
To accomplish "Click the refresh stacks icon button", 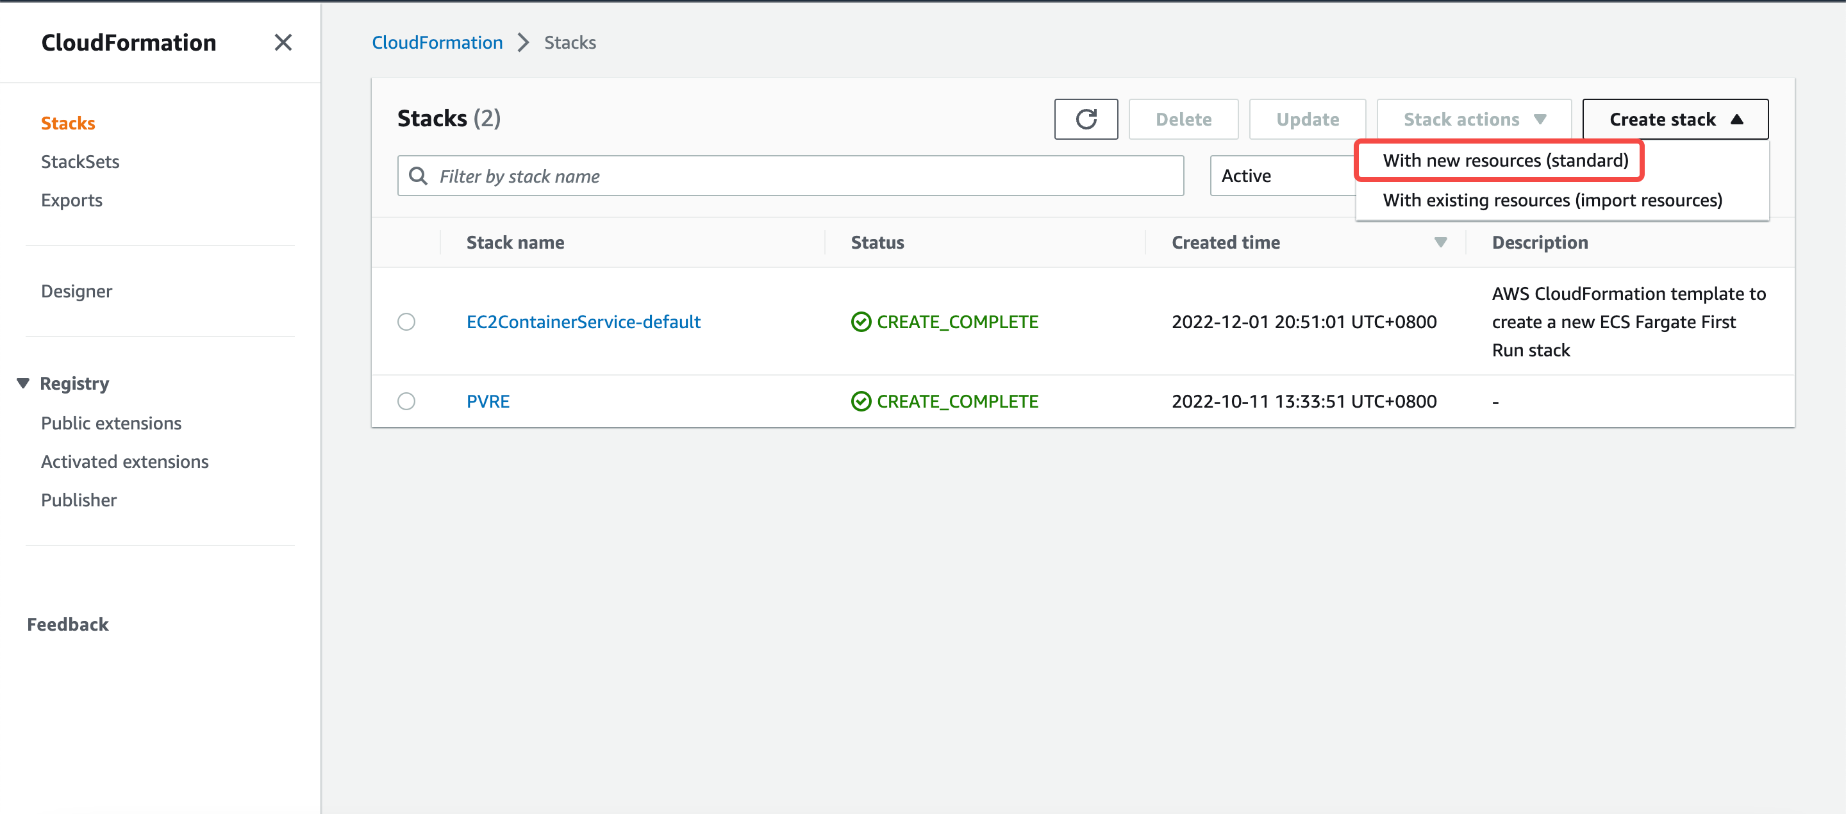I will 1086,119.
